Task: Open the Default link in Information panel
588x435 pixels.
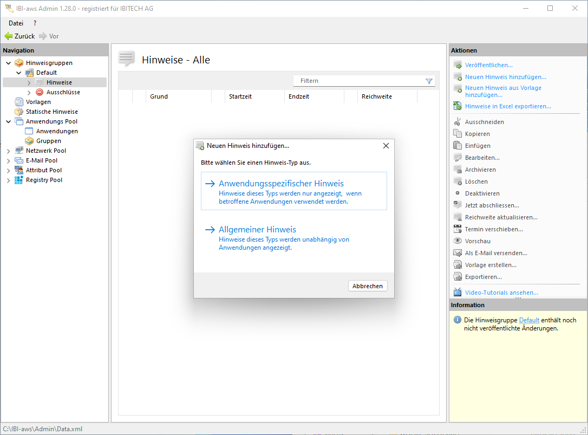Action: [x=529, y=320]
